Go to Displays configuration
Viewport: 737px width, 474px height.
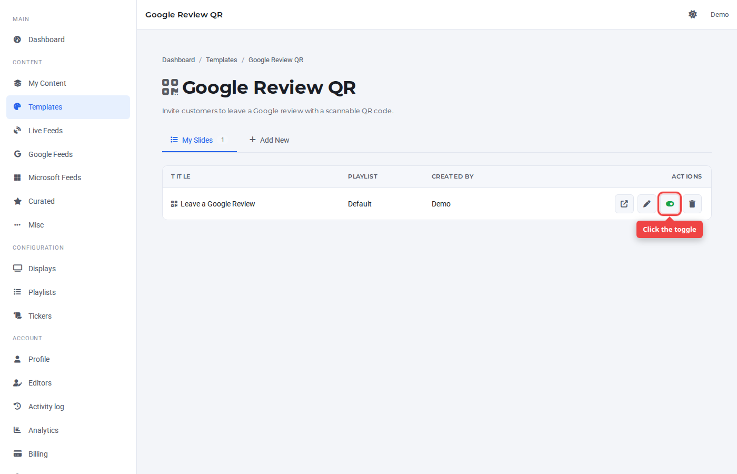pyautogui.click(x=68, y=269)
